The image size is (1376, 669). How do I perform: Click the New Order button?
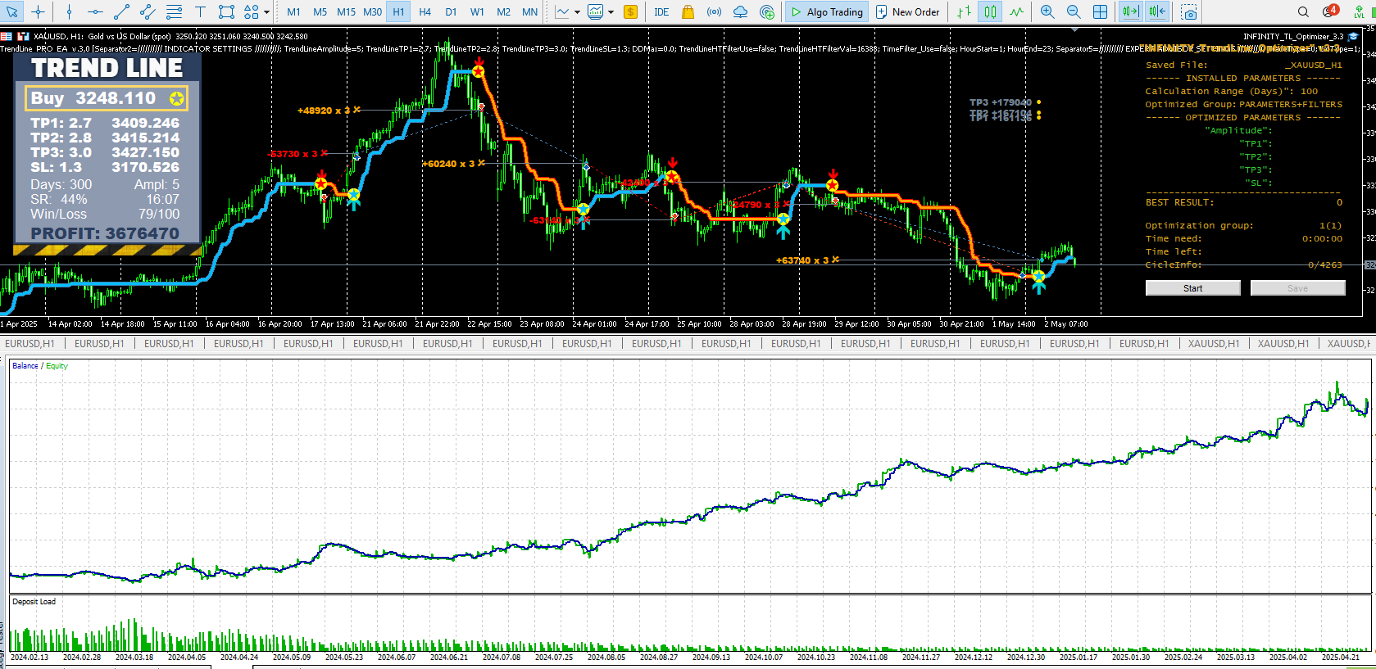click(x=907, y=11)
